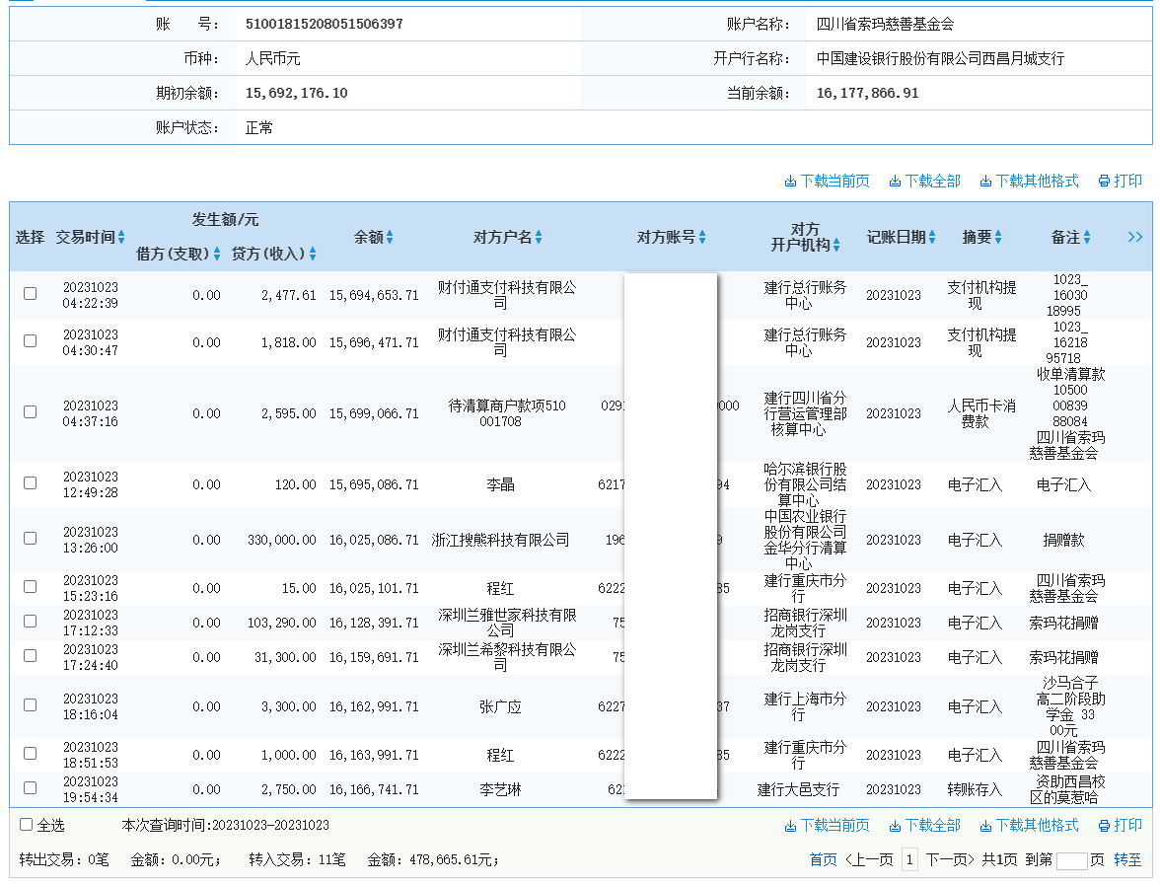Click bottom 下载当前页 link
The height and width of the screenshot is (885, 1160).
tap(827, 825)
